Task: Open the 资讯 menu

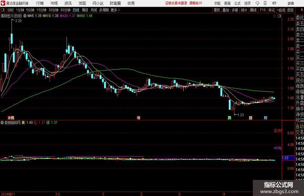Action: (68, 3)
